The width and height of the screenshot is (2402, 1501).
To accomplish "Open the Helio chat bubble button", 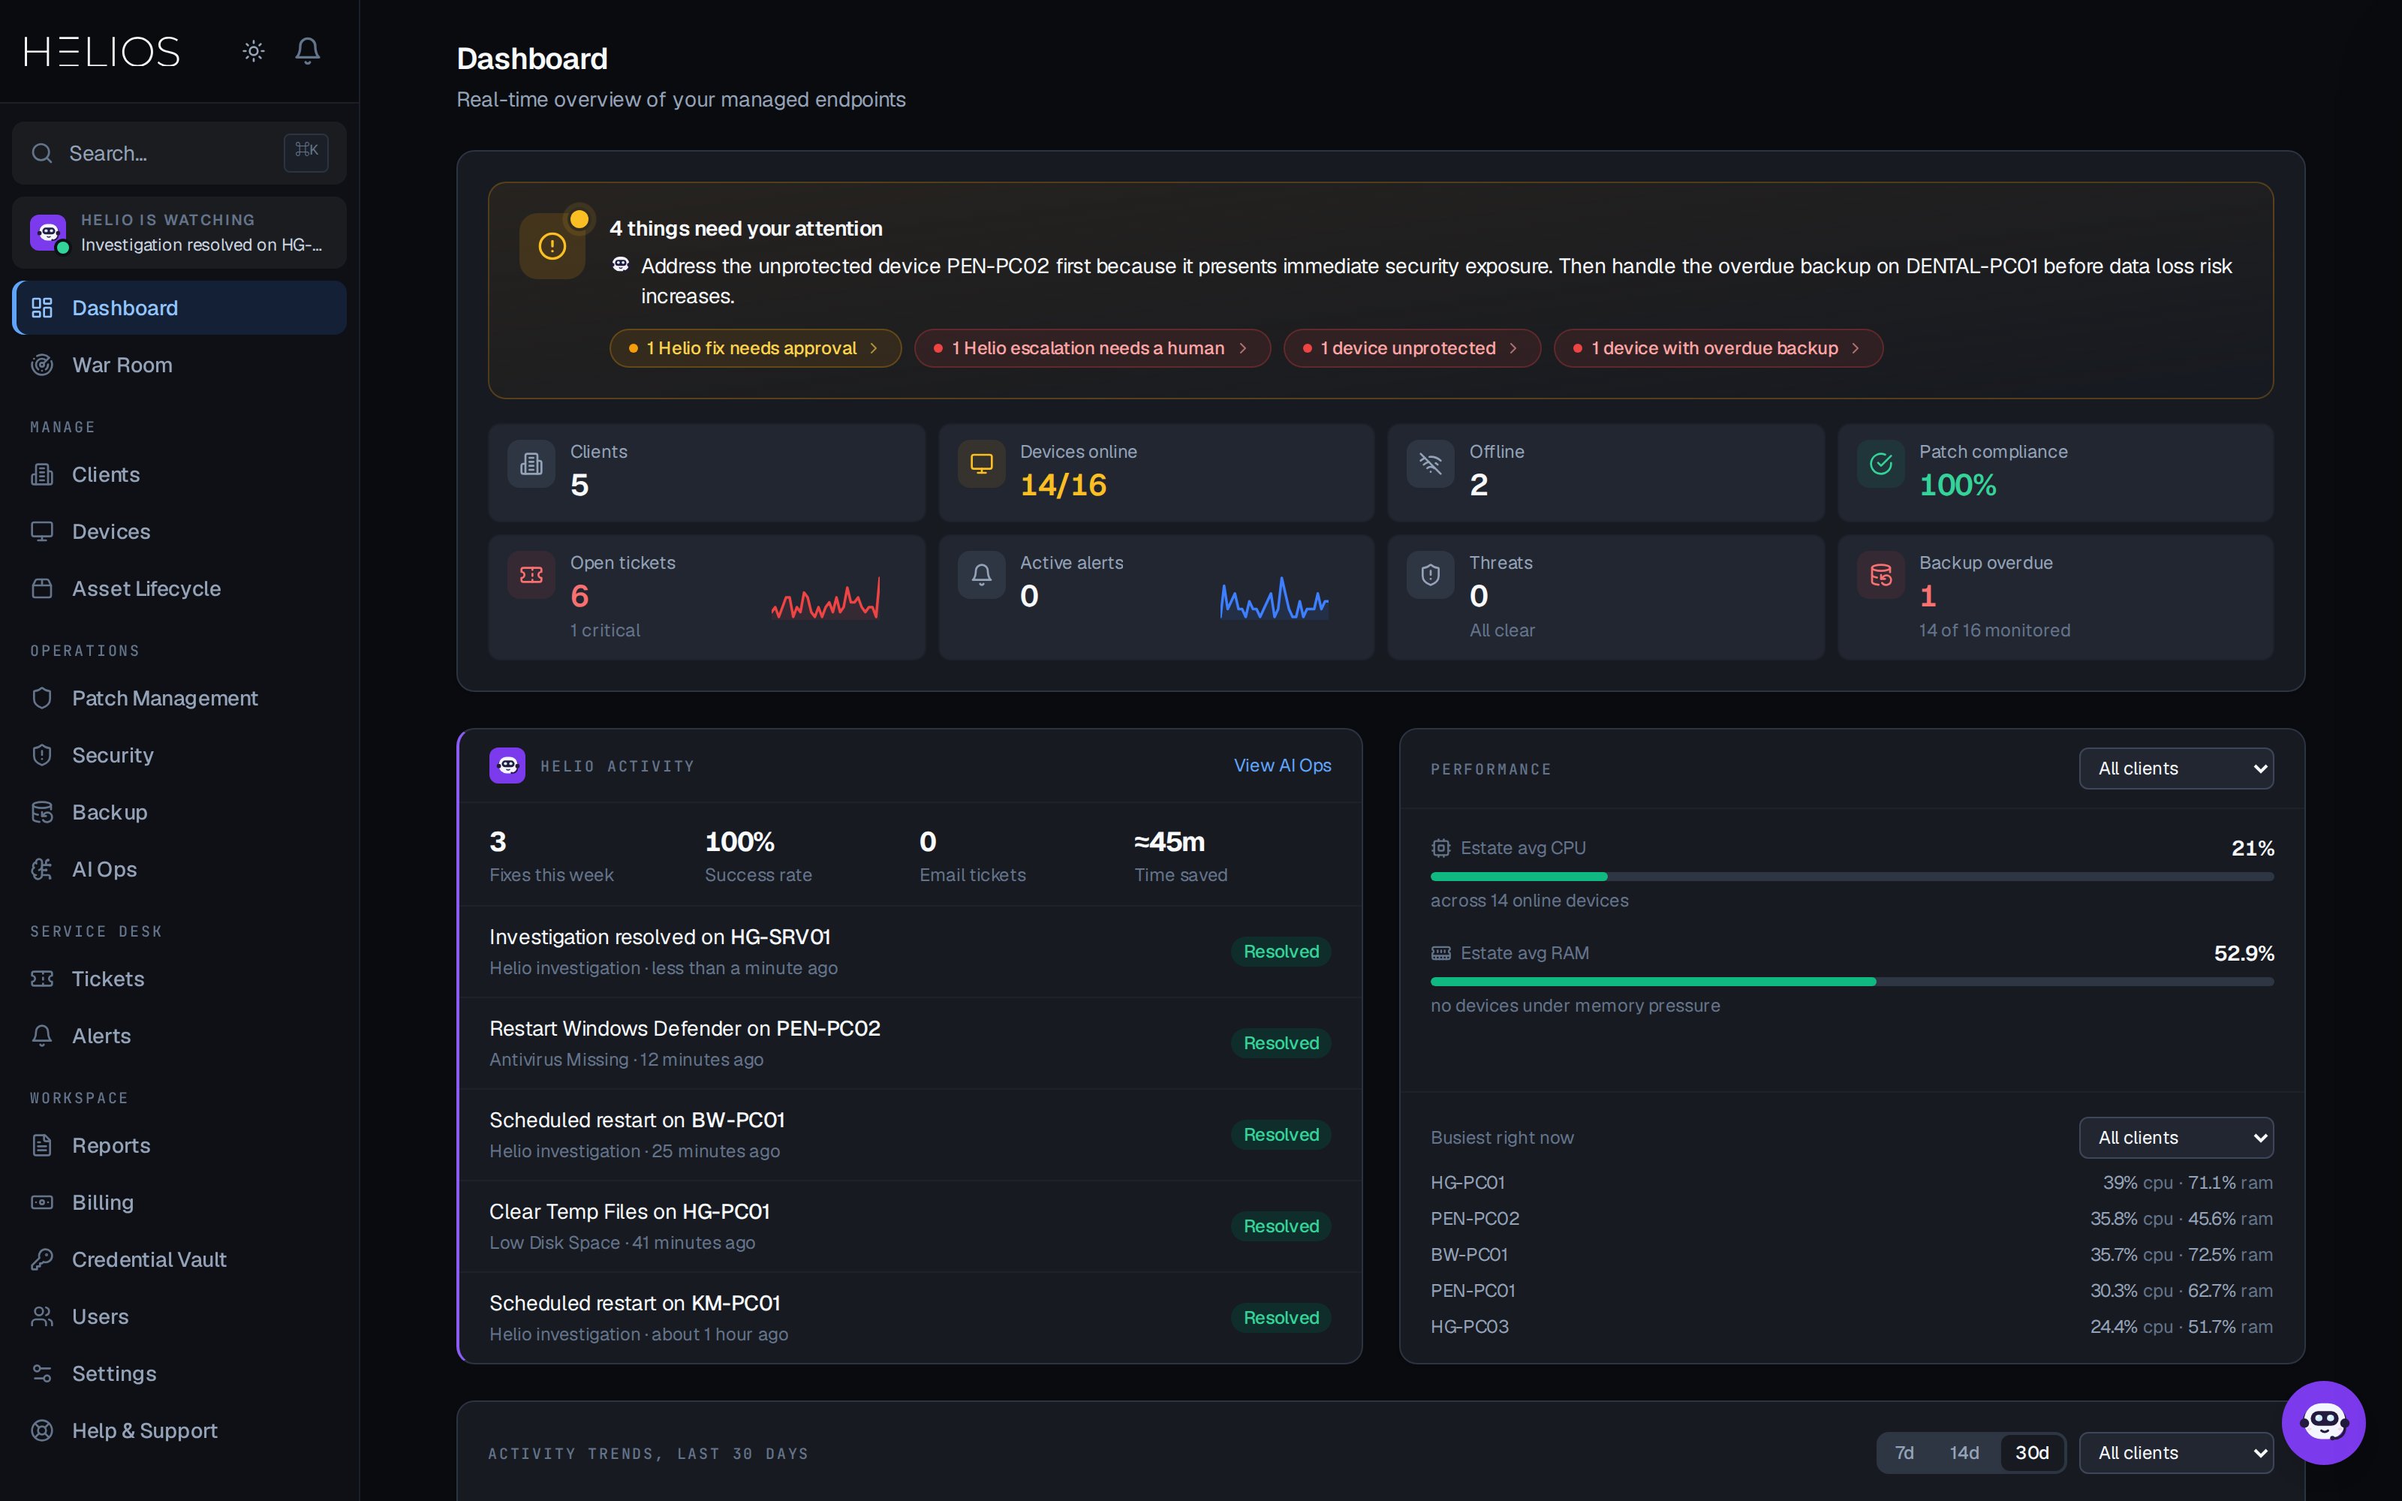I will [2322, 1421].
